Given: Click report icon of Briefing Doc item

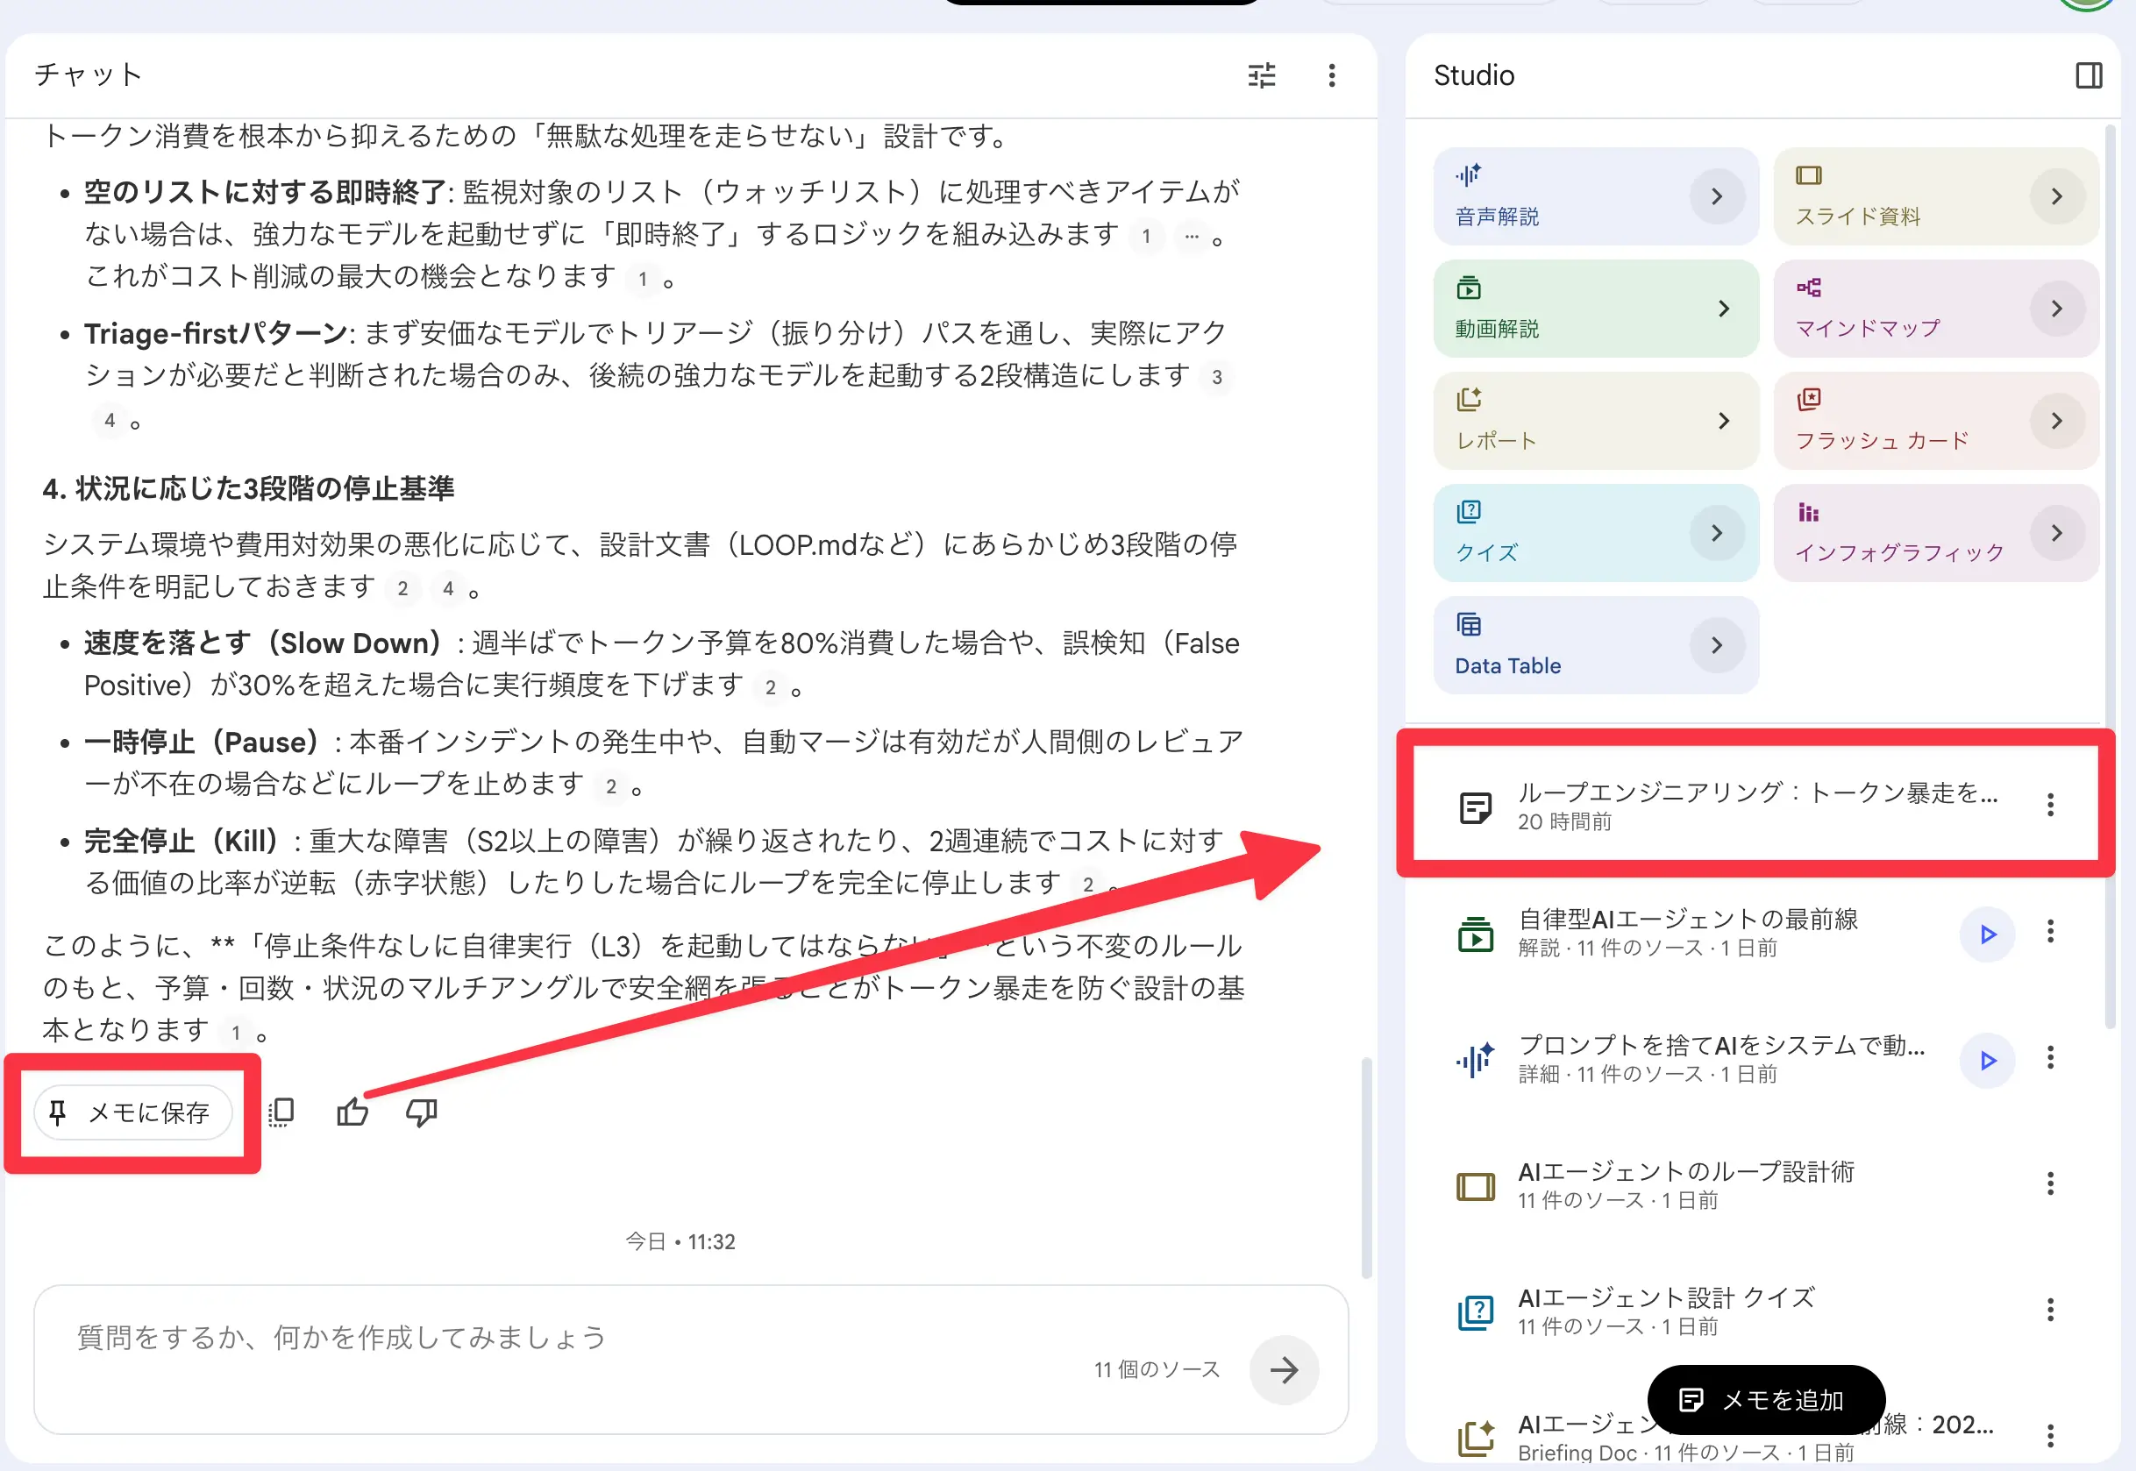Looking at the screenshot, I should pyautogui.click(x=1475, y=1438).
